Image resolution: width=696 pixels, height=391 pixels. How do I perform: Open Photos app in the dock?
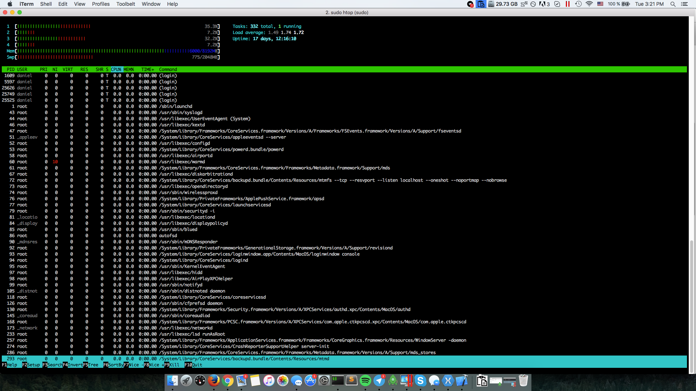(283, 381)
